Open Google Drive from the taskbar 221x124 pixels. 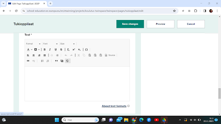tap(164, 120)
